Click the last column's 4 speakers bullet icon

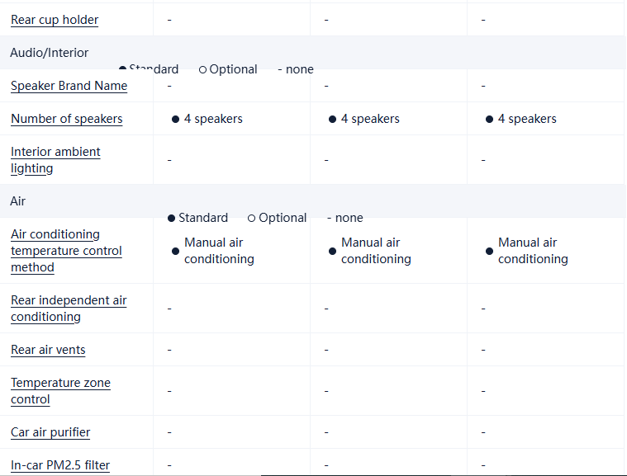489,120
